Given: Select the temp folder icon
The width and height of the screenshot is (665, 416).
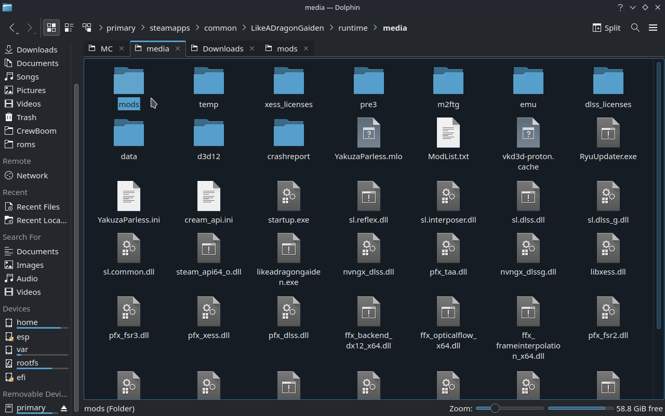Looking at the screenshot, I should (209, 81).
